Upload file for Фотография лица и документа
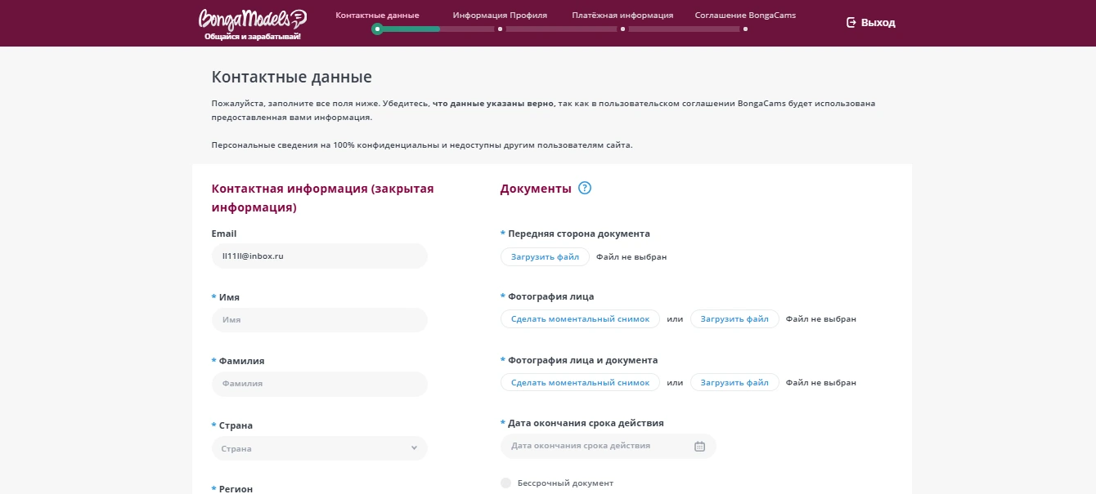 (734, 383)
